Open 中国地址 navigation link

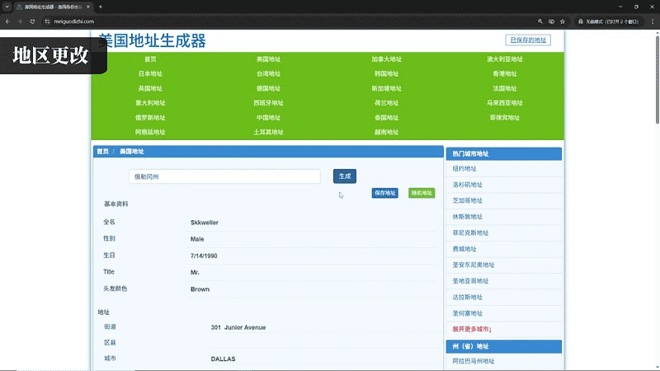point(269,117)
